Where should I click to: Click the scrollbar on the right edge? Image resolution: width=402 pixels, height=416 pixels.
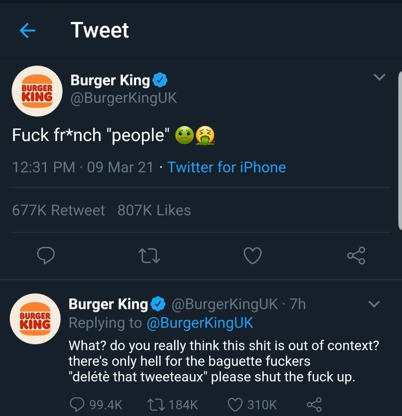[x=400, y=149]
